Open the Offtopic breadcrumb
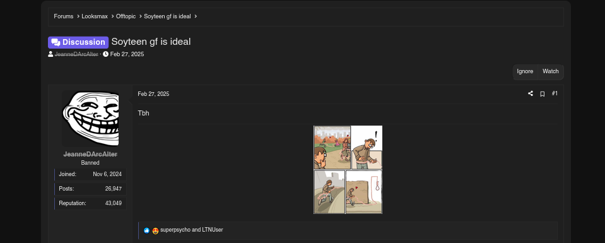Screen dimensions: 605x243 pos(126,16)
